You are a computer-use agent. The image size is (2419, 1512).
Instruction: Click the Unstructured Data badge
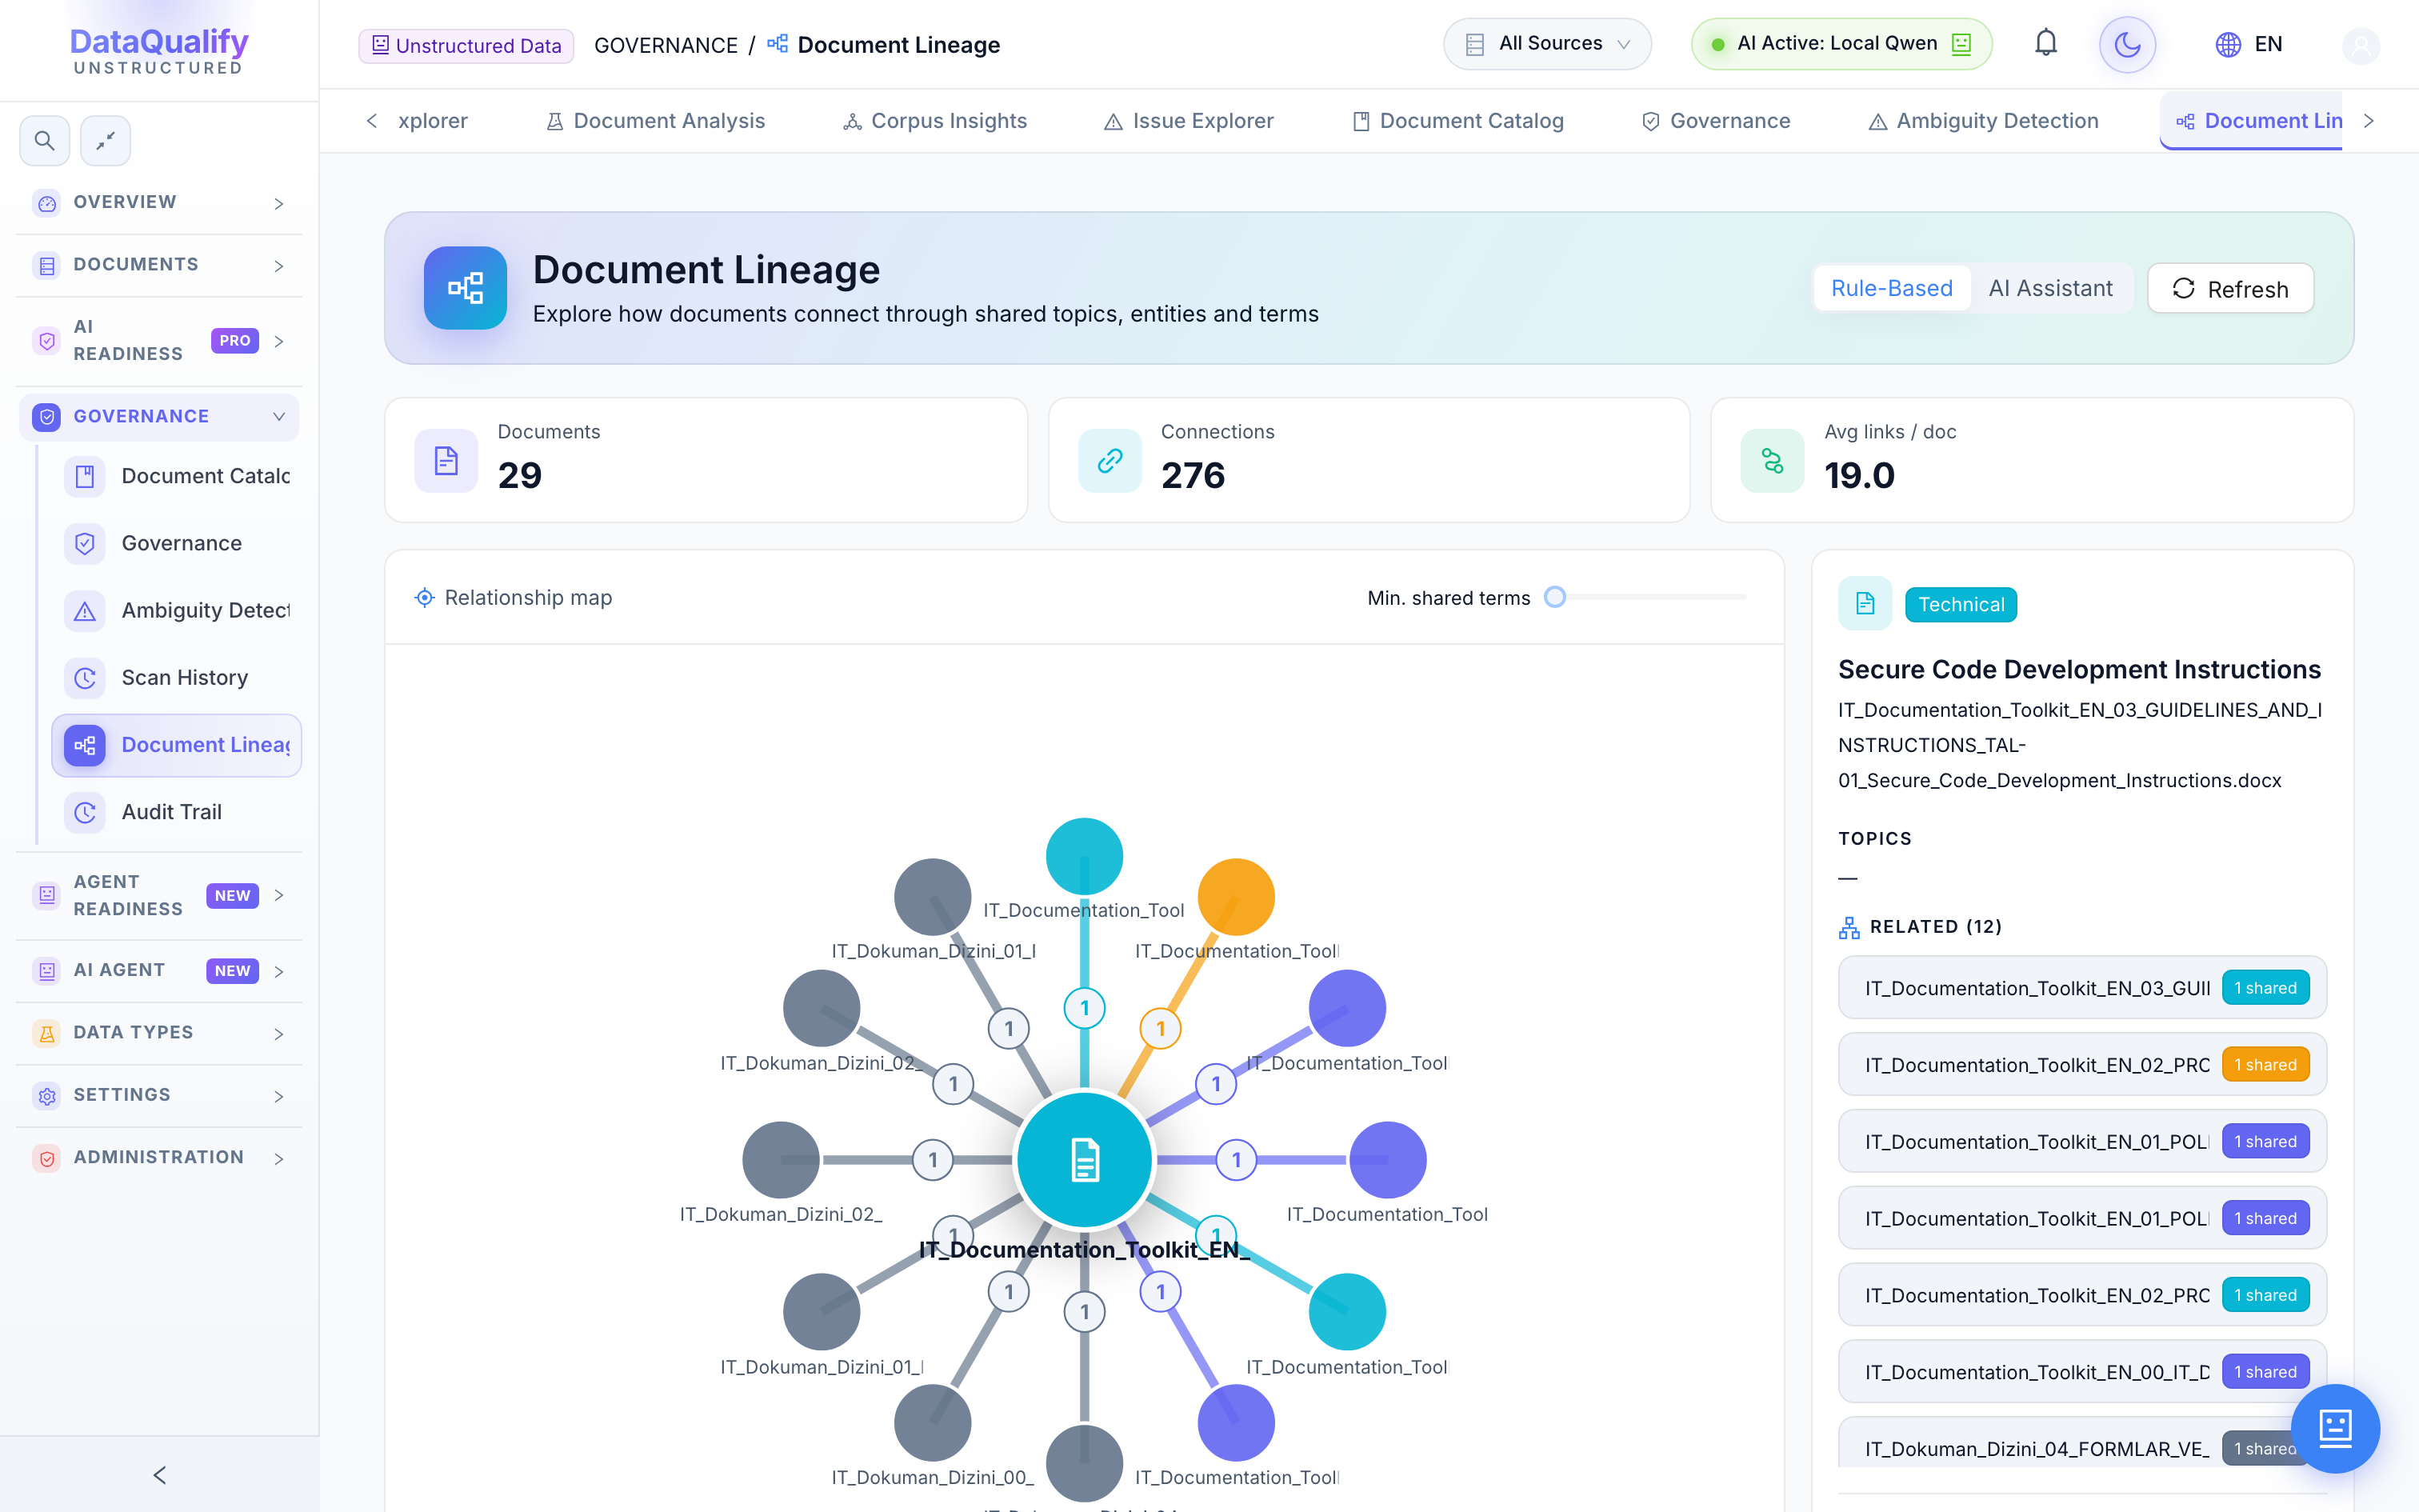[467, 45]
